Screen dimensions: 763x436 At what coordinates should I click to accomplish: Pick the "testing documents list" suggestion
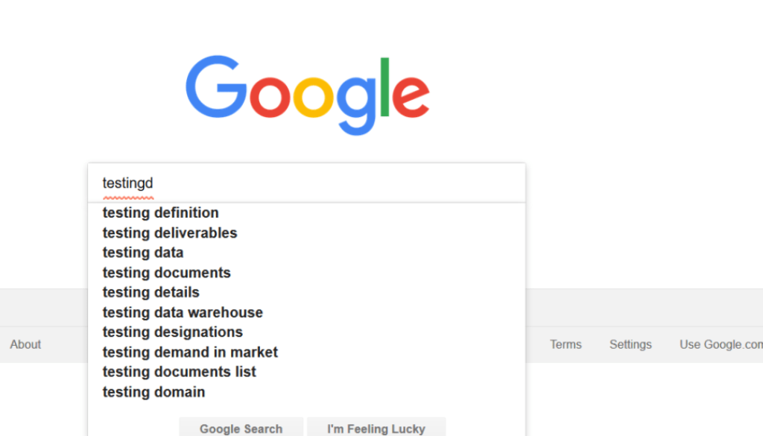pyautogui.click(x=179, y=371)
